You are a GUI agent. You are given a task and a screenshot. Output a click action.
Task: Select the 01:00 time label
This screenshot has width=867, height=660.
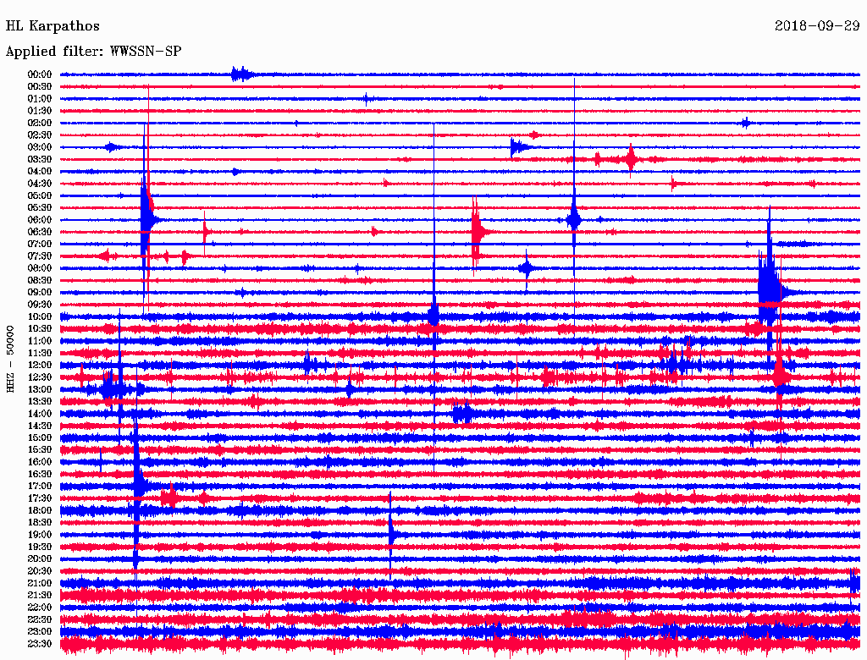pos(40,98)
